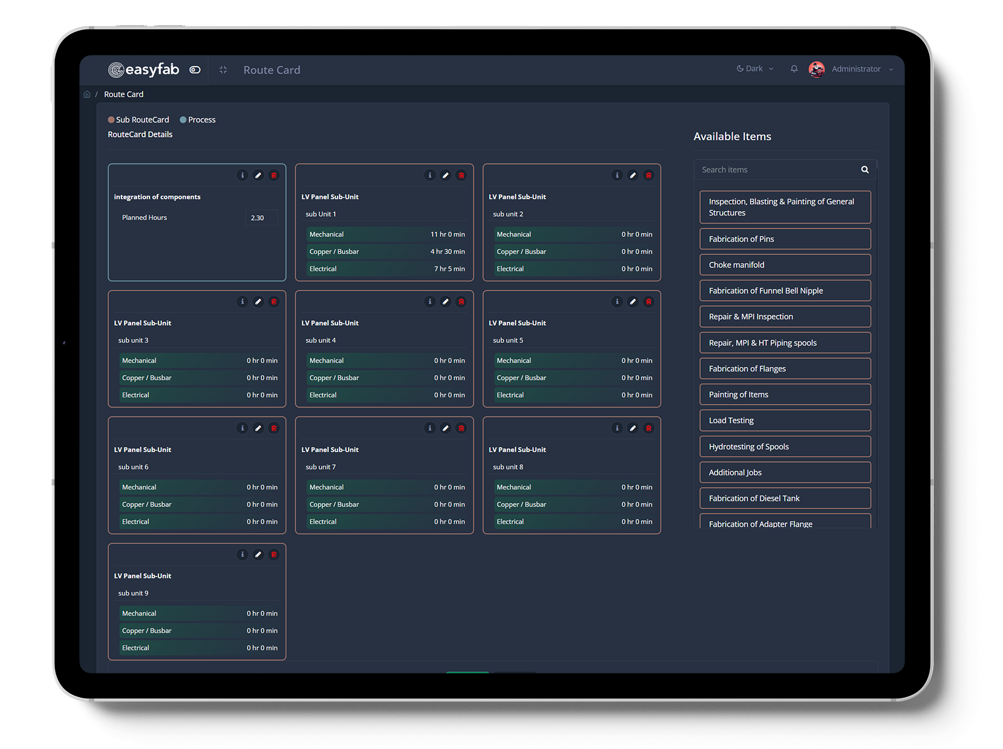Click the Sub RouteCard legend dot

[111, 120]
